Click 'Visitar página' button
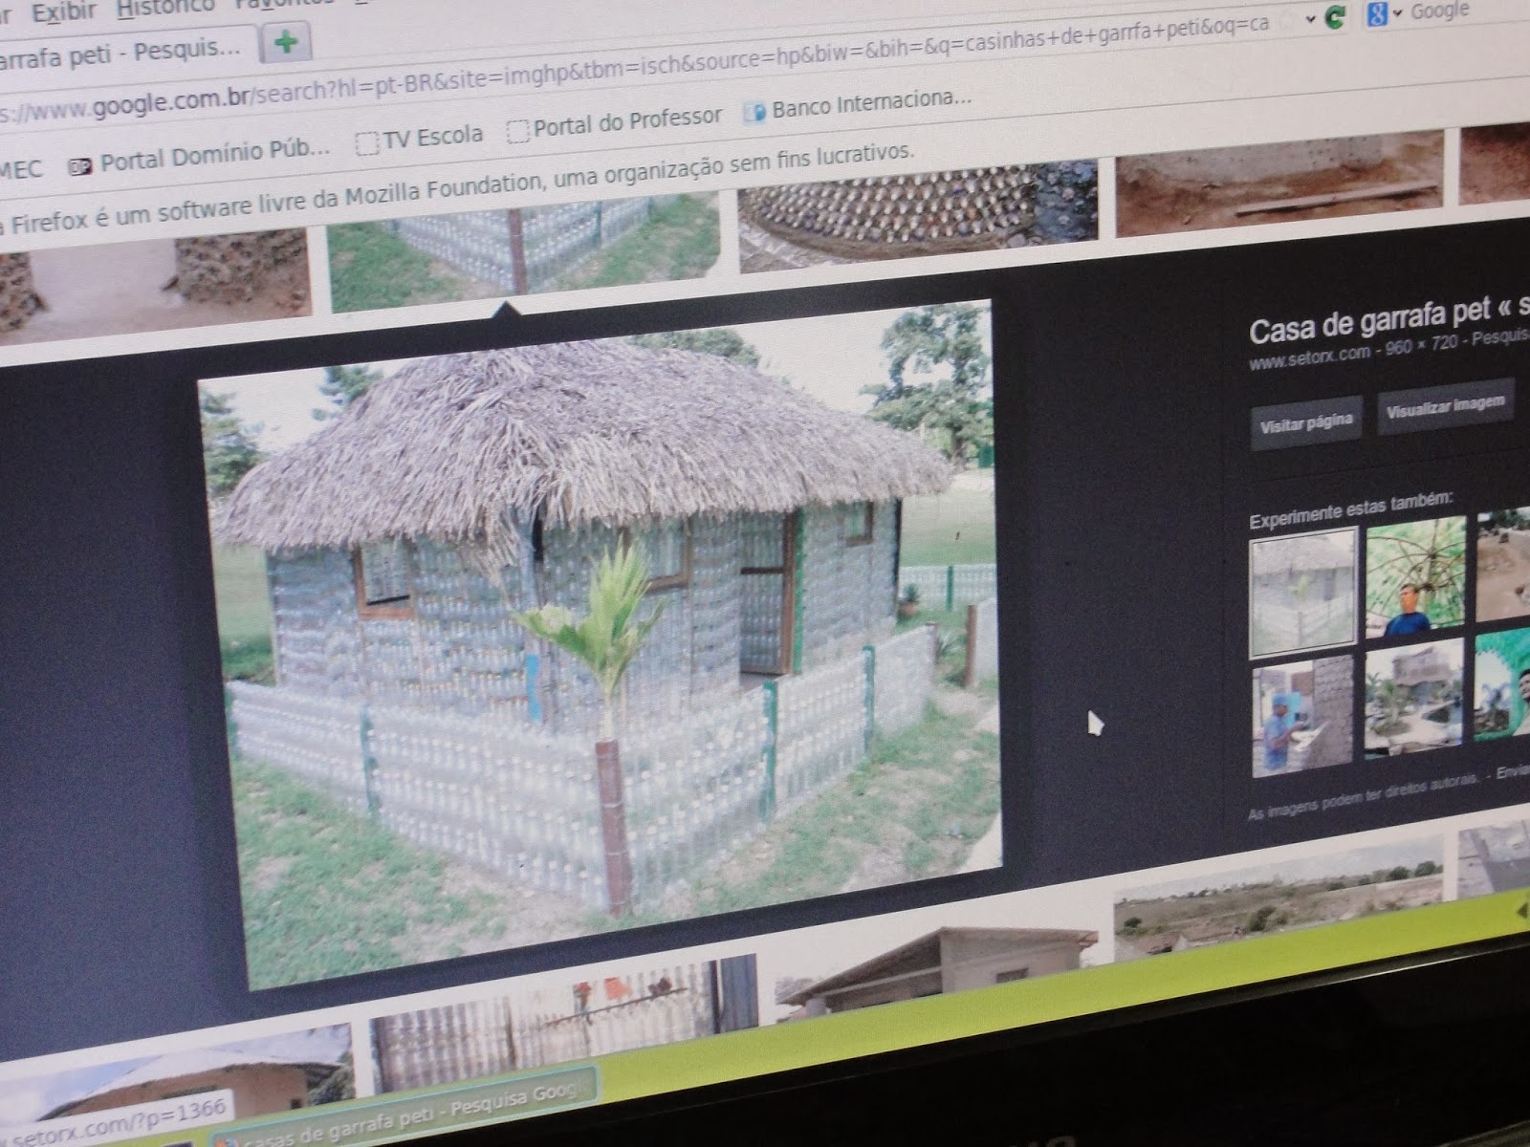The image size is (1530, 1147). point(1306,424)
